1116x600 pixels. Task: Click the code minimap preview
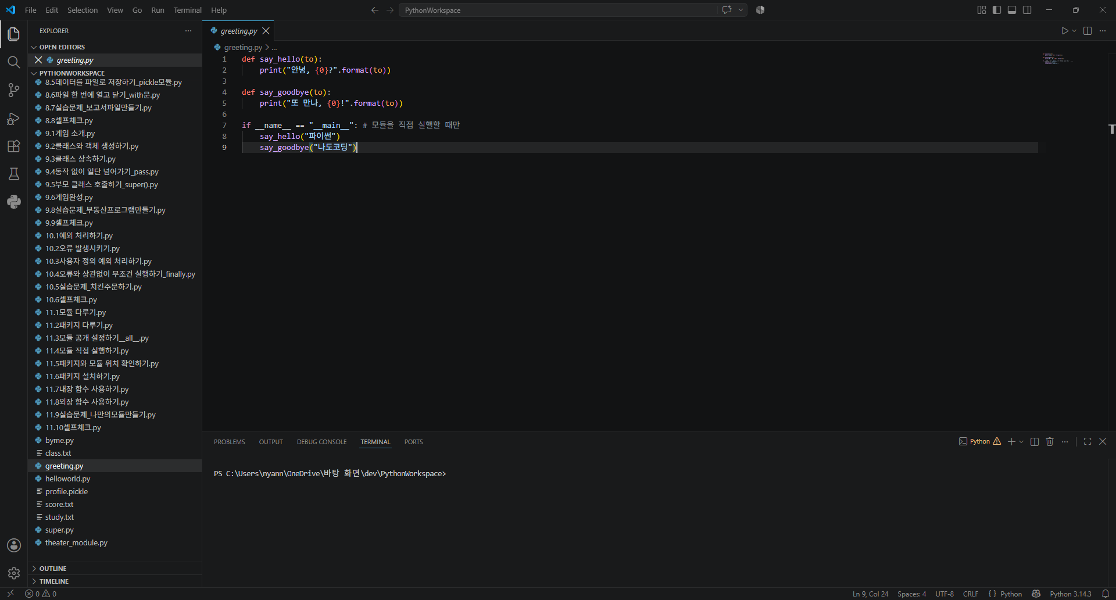(1057, 58)
